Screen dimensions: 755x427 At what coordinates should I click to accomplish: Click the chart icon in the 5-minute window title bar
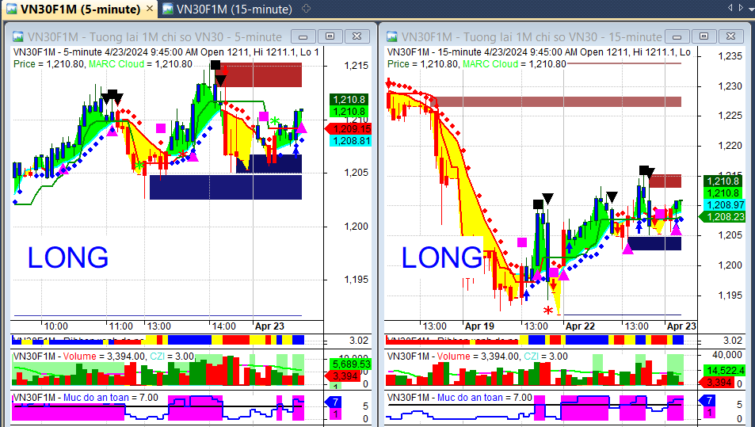click(17, 36)
